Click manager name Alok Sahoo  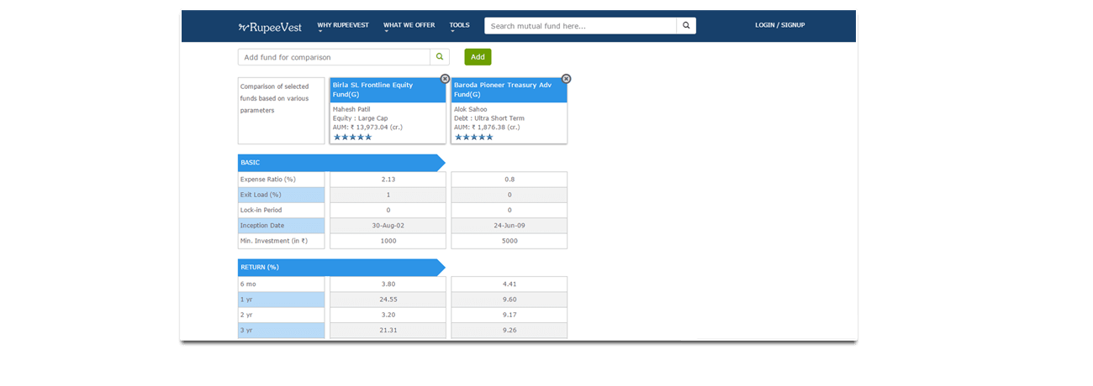point(472,109)
